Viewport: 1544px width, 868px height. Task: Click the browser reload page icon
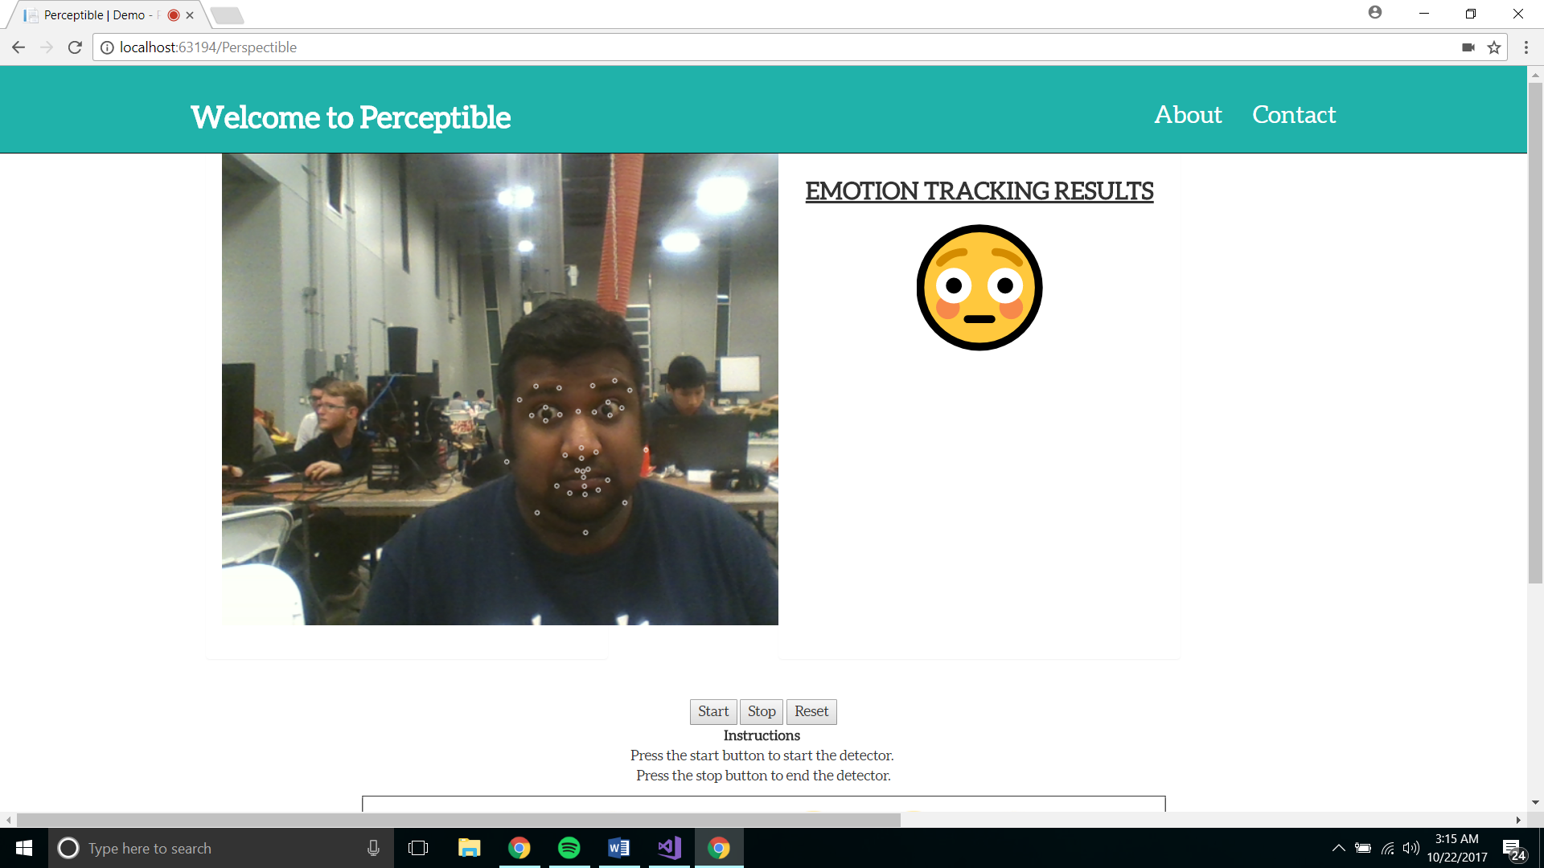tap(75, 47)
